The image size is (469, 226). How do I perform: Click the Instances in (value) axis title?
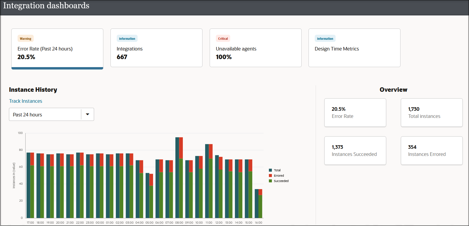point(14,176)
